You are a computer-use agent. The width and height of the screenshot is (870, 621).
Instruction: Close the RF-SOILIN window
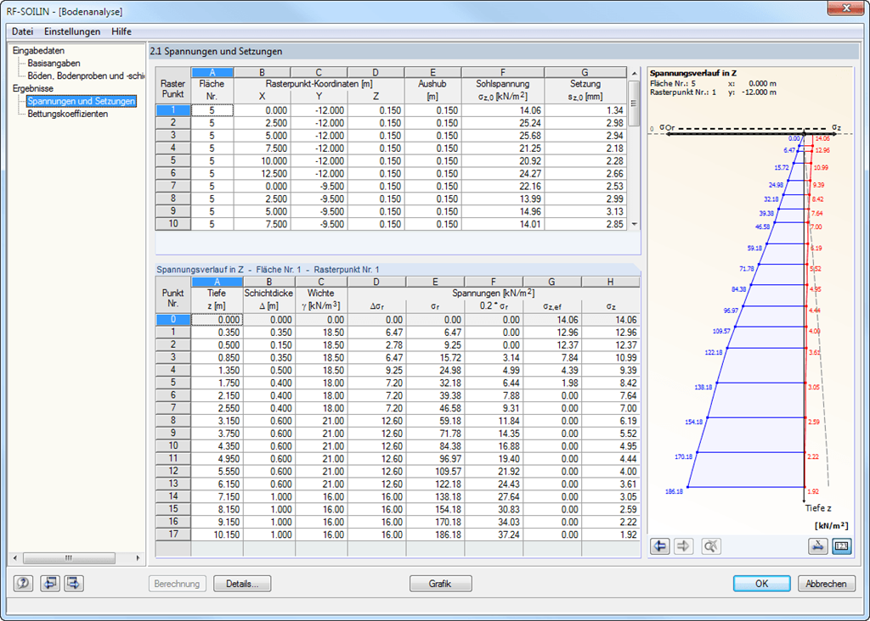point(846,8)
